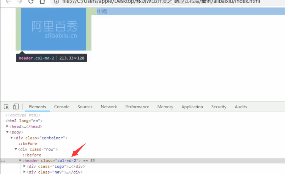Select the ::before under container
Viewport: 285px width, 174px height.
(28, 144)
